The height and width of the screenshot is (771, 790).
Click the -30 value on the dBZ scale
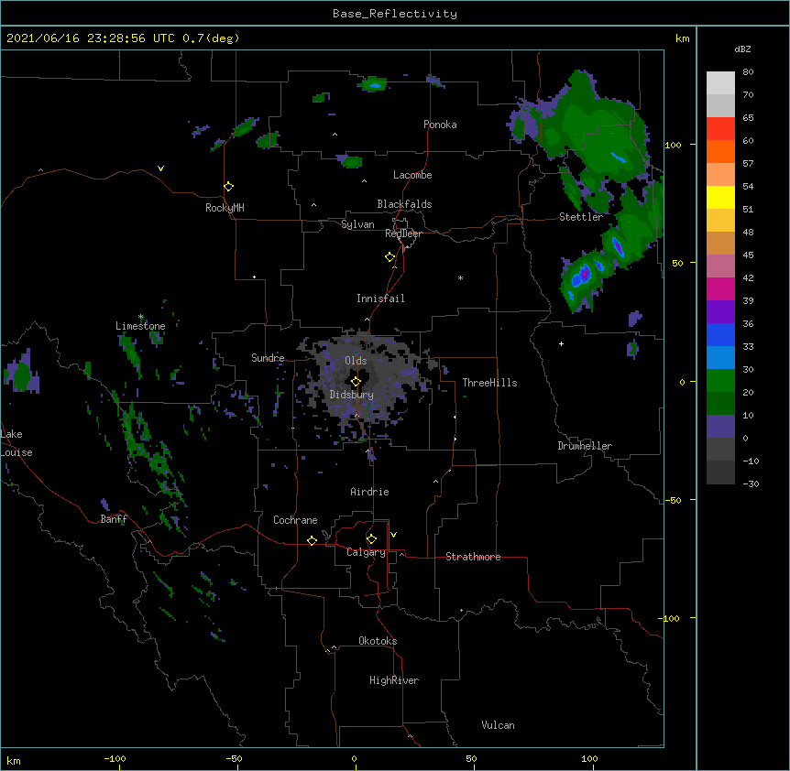751,484
